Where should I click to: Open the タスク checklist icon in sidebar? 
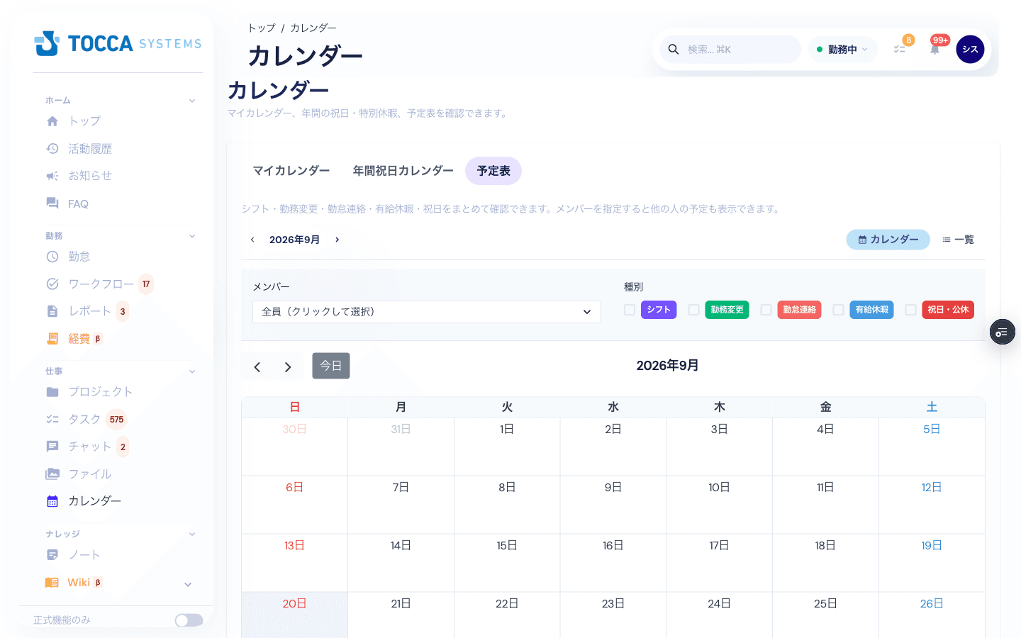tap(52, 420)
